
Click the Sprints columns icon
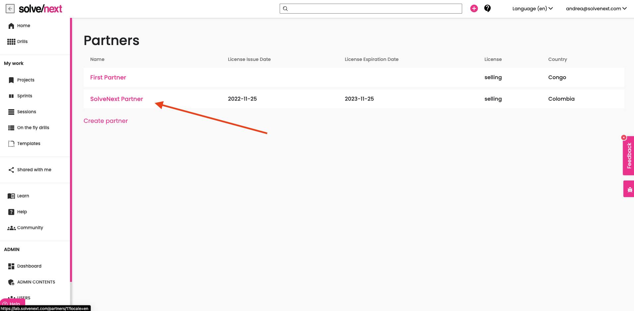point(11,96)
